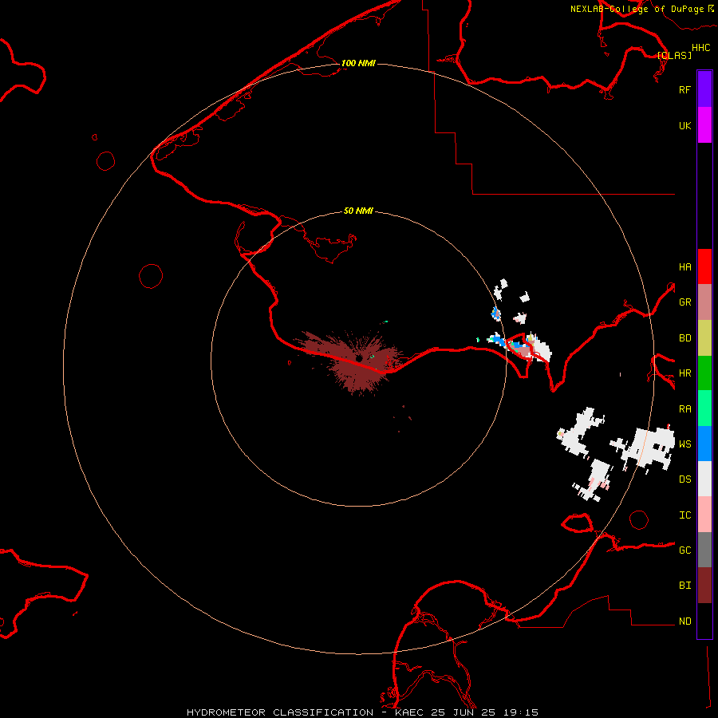Click the HYDROMETEOR CLASSIFICATION title text
The height and width of the screenshot is (718, 718).
[x=280, y=712]
